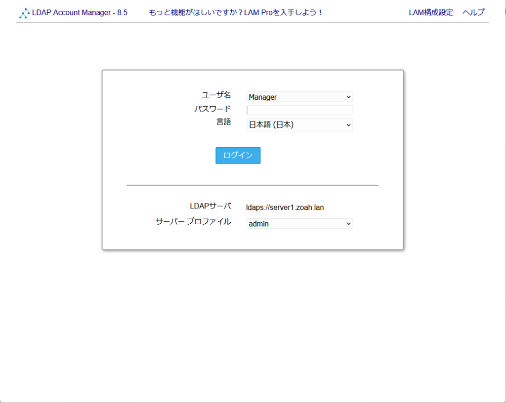Screen dimensions: 506x403
Task: Click the LAM tree logo icon
Action: [24, 13]
